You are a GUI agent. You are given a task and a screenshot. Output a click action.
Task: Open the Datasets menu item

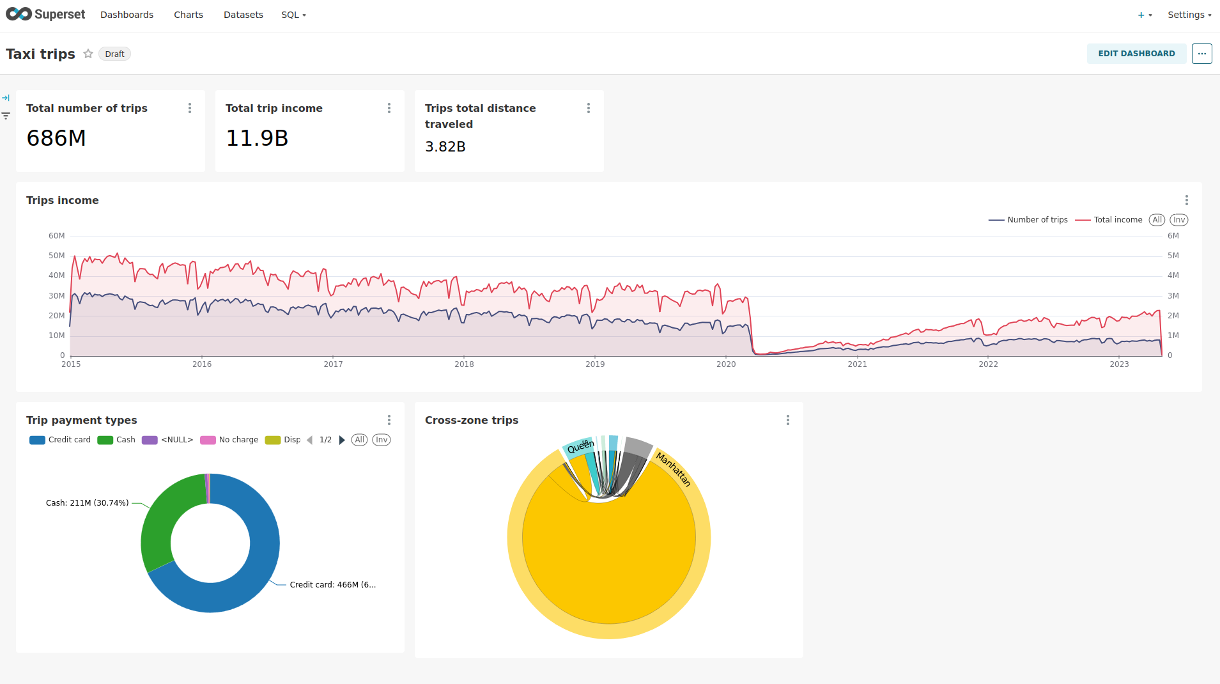pos(243,15)
